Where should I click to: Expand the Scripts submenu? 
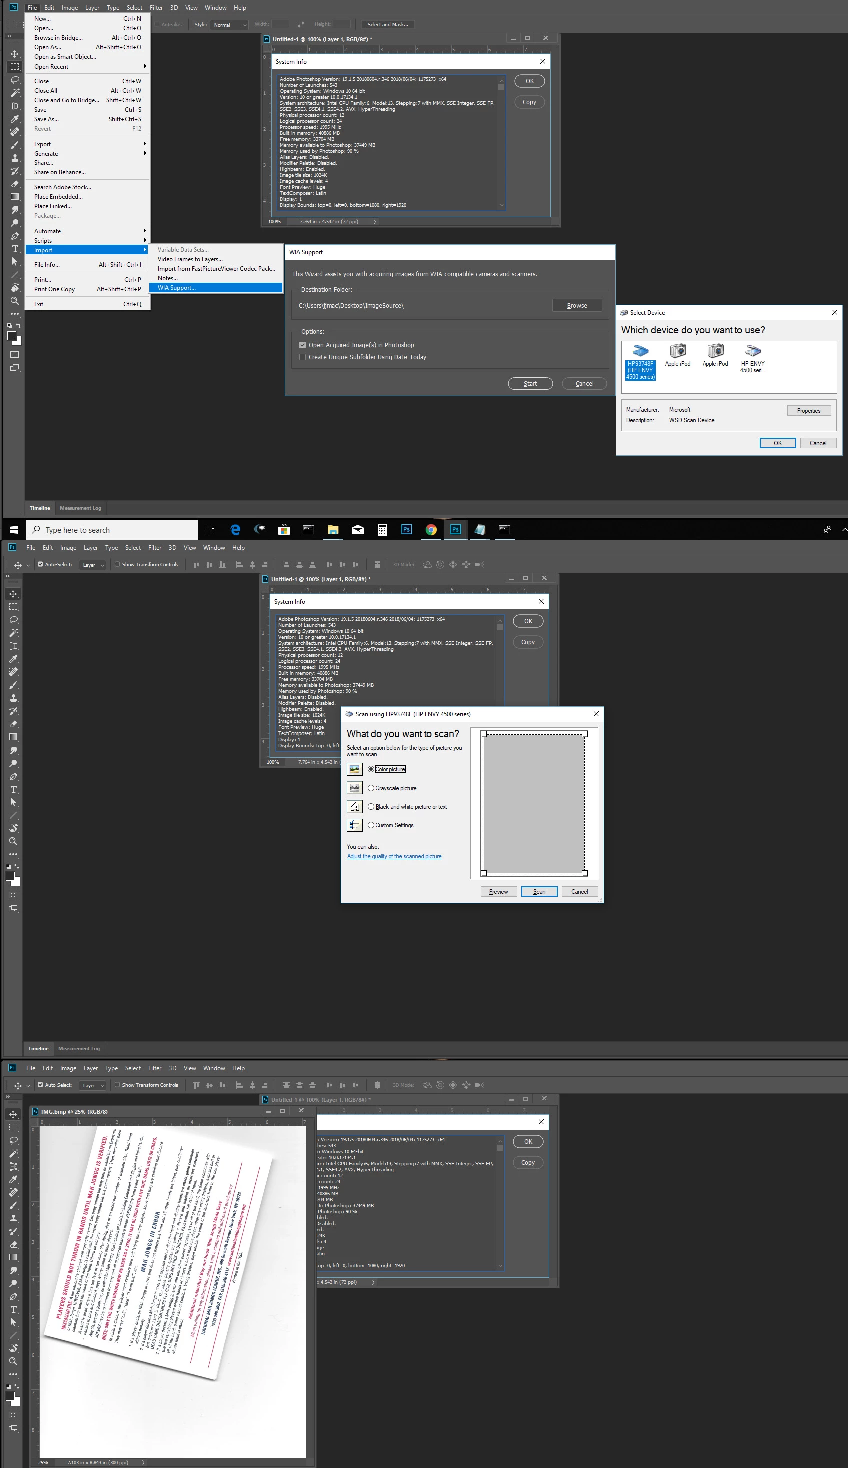click(x=88, y=240)
